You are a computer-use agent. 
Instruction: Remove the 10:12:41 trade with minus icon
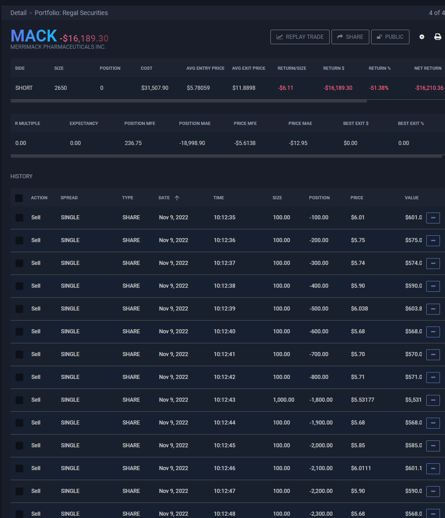click(433, 355)
